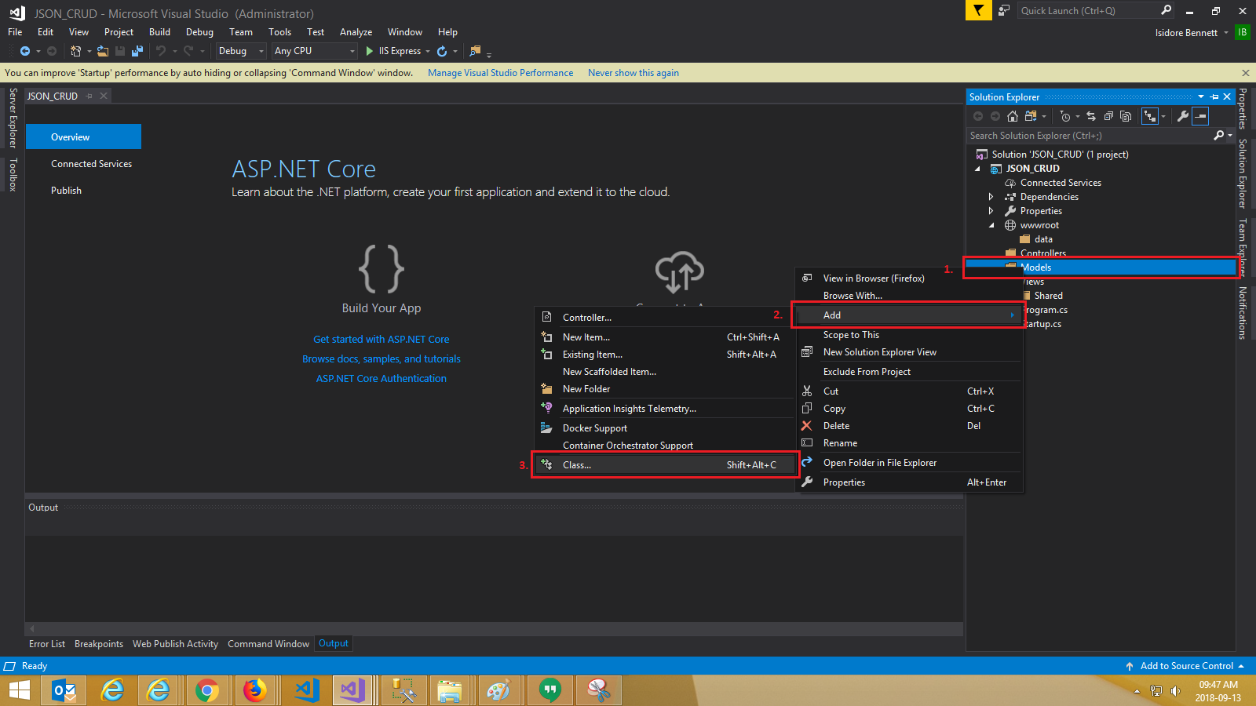Click the feedback flag icon in title bar

pos(978,10)
